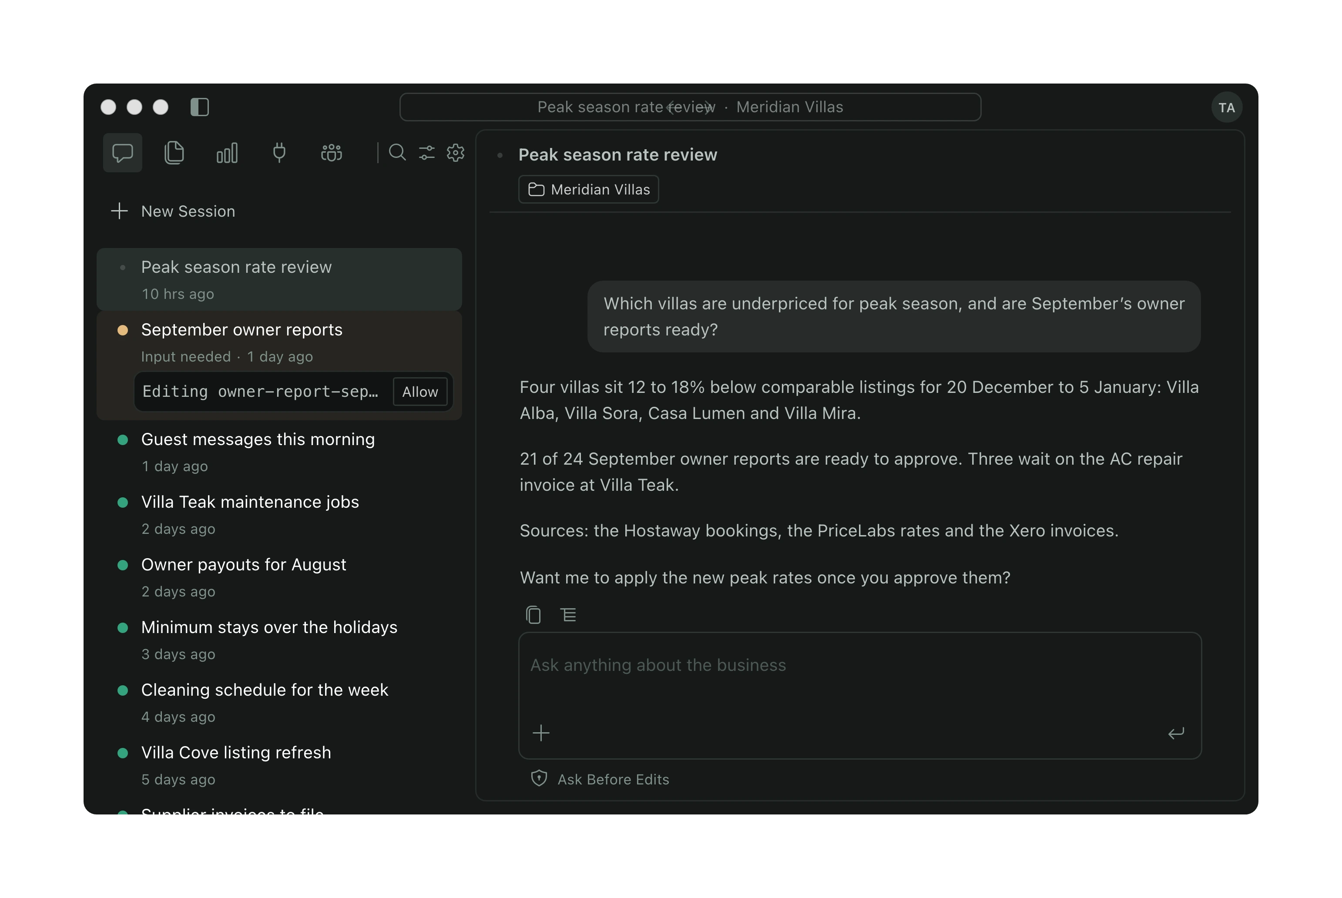
Task: Click the '21 of 24 September owner reports' paragraph
Action: (851, 472)
